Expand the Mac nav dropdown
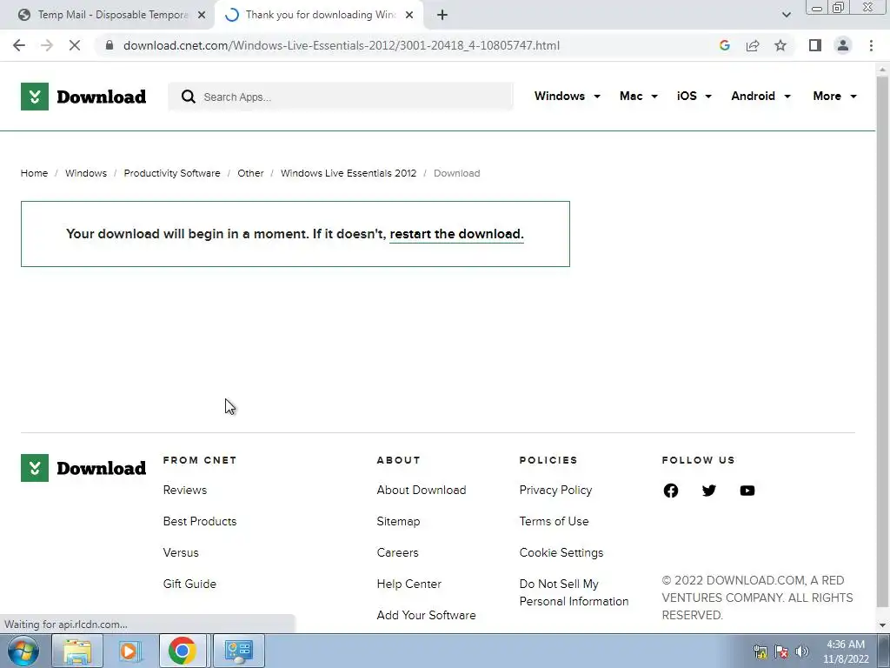 [x=639, y=96]
